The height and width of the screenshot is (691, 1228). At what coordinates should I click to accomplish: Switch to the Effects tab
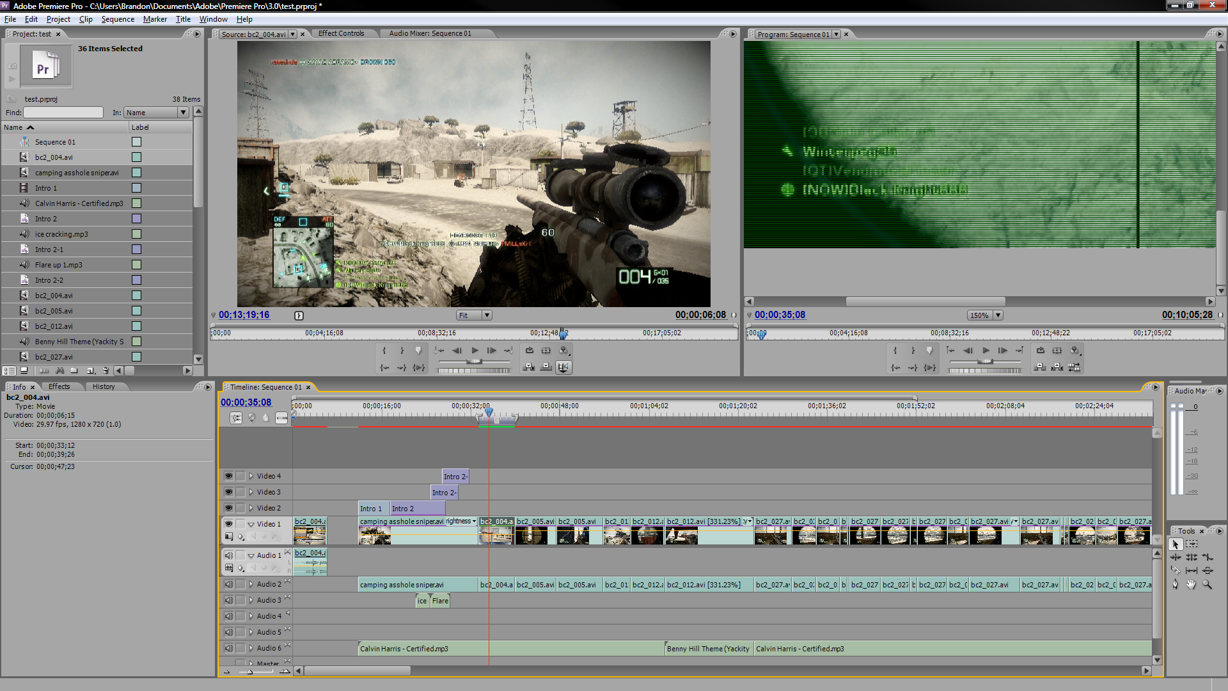click(x=59, y=386)
